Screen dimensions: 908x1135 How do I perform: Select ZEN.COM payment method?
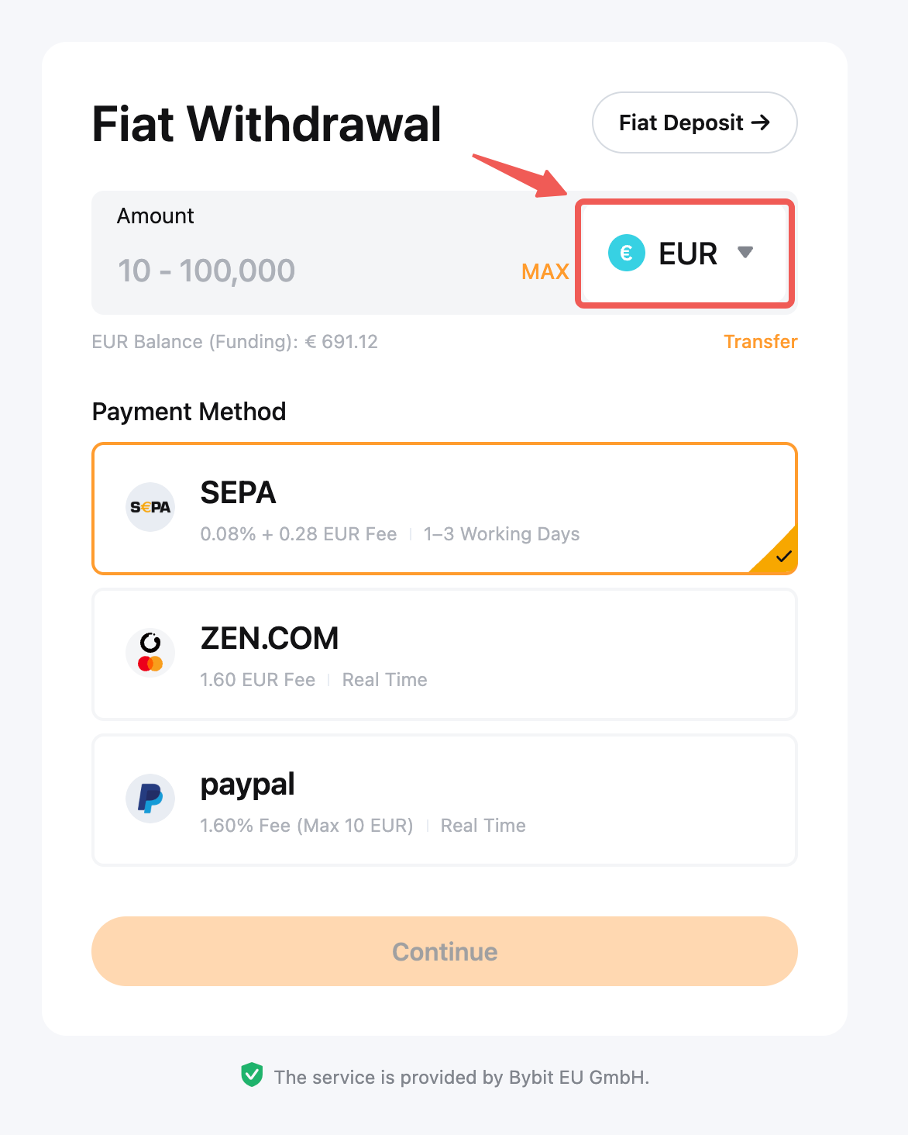click(444, 654)
